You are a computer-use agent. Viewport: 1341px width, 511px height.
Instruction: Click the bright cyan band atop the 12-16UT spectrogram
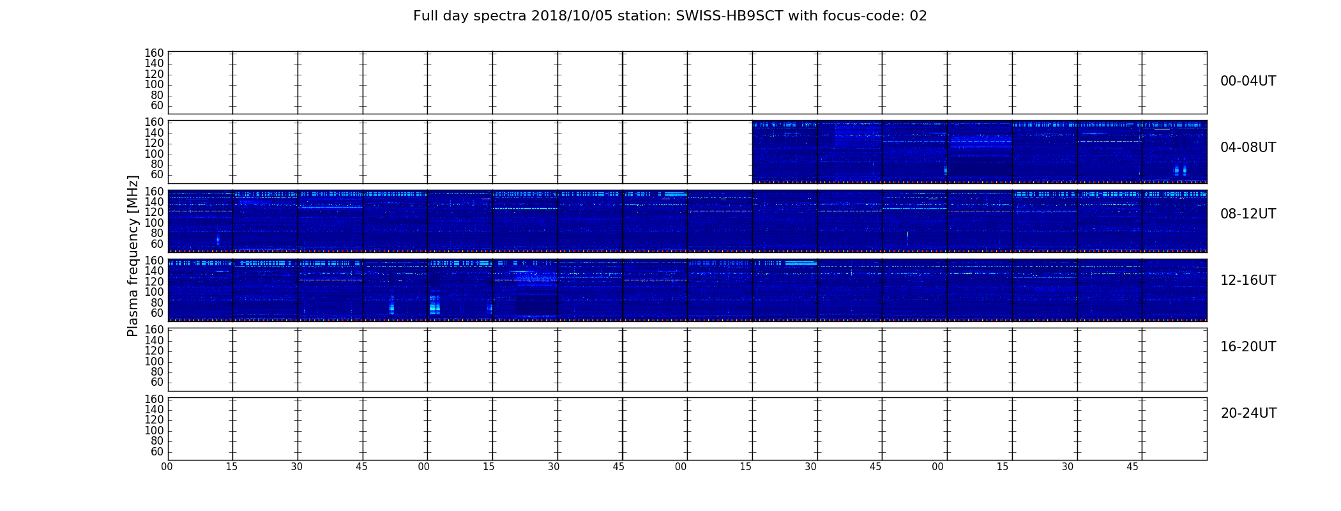click(x=801, y=263)
